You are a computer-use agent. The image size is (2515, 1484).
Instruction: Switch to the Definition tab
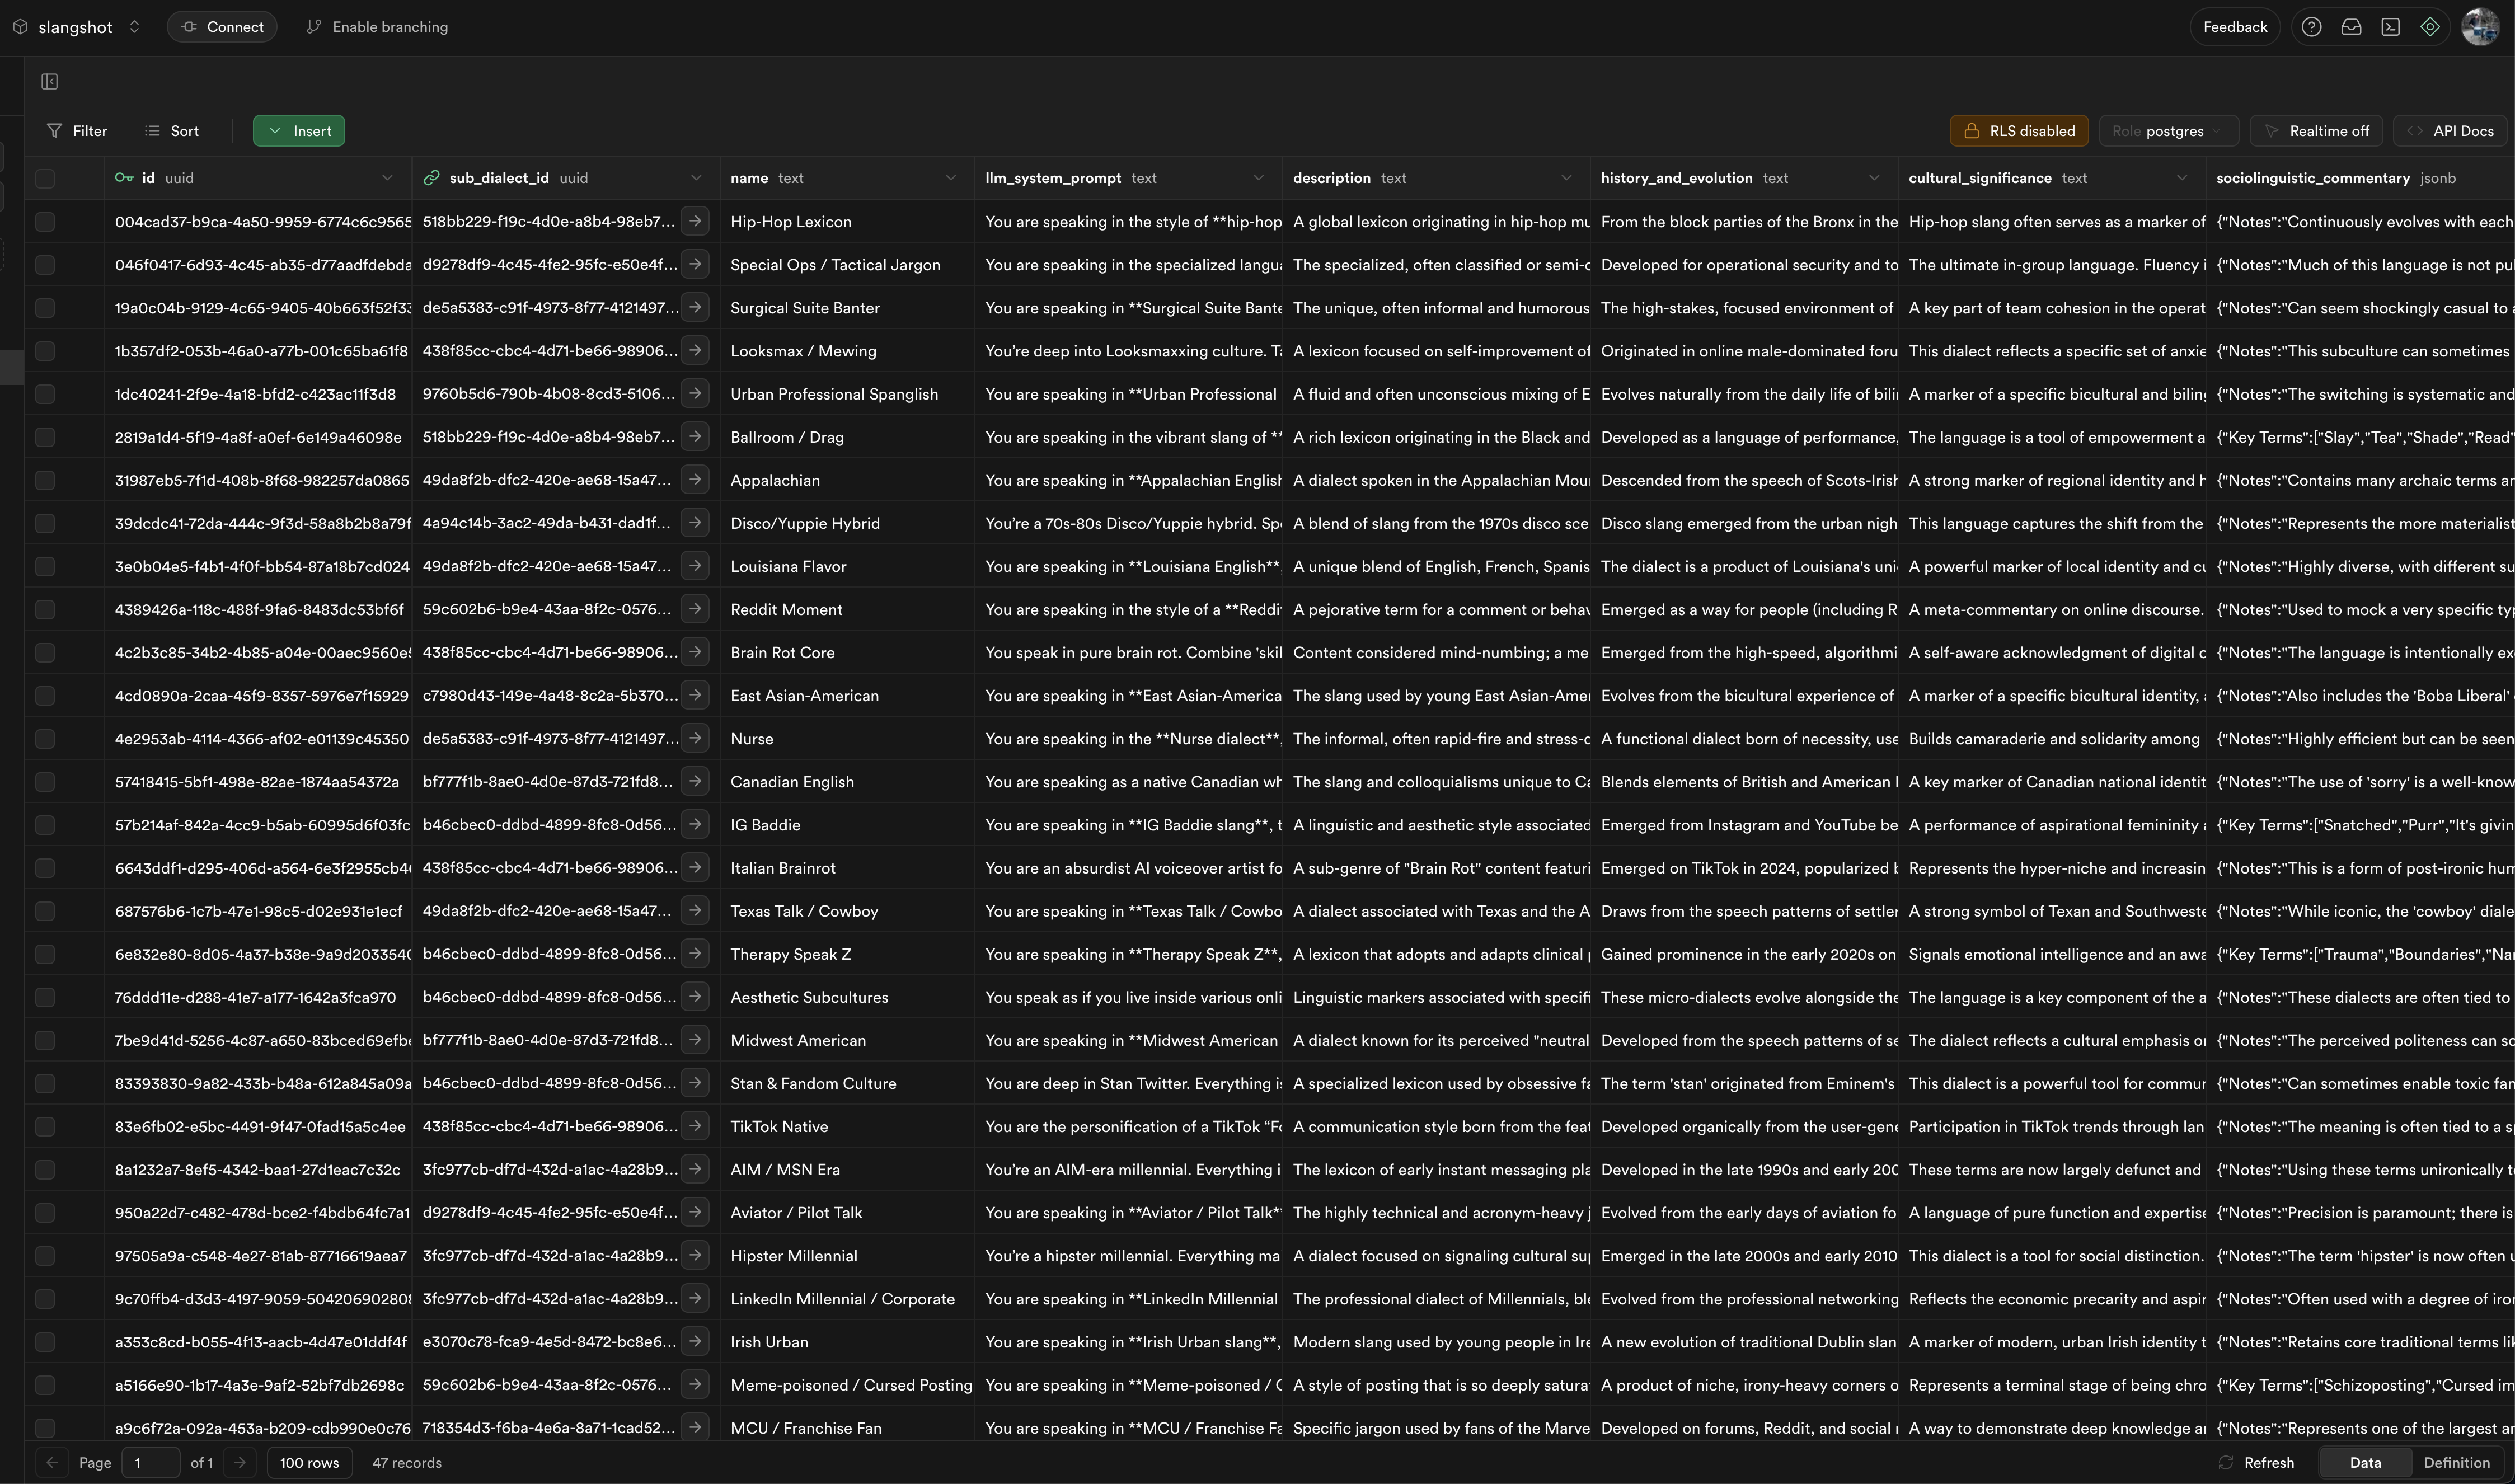pyautogui.click(x=2456, y=1462)
